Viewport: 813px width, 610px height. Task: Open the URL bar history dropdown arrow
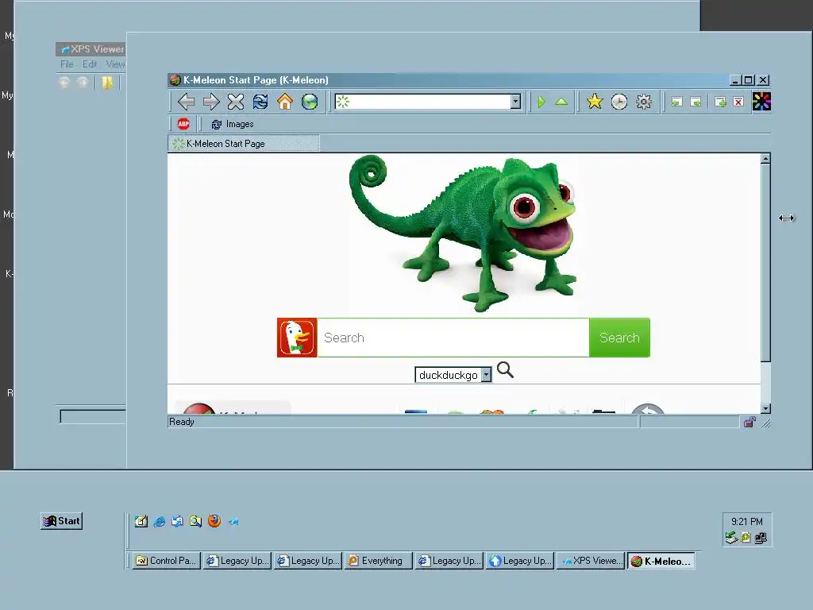[x=515, y=102]
